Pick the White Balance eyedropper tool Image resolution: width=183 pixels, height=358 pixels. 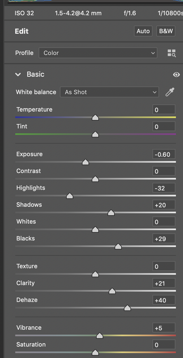pos(170,92)
